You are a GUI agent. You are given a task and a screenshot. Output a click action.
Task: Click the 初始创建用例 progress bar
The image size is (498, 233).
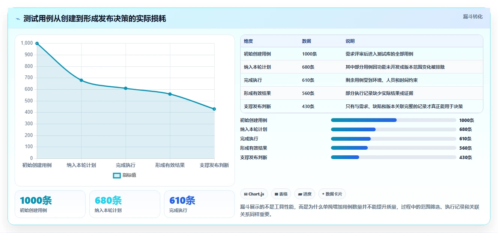(394, 120)
